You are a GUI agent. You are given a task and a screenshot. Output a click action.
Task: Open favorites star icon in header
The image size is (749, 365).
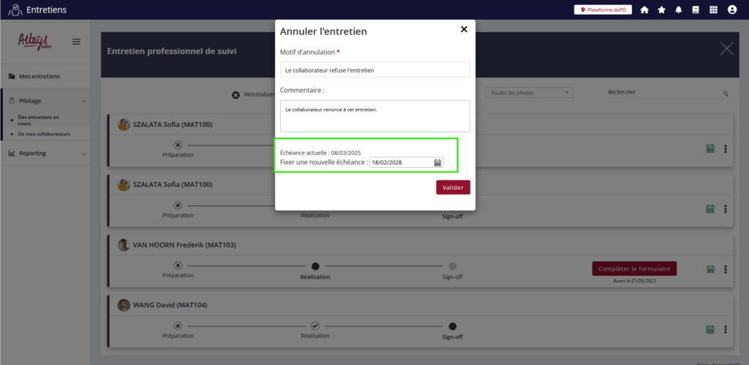click(662, 10)
